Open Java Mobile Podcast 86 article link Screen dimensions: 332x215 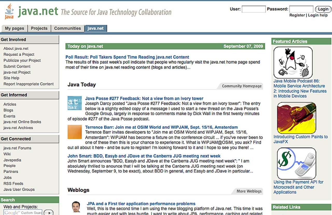coord(300,88)
